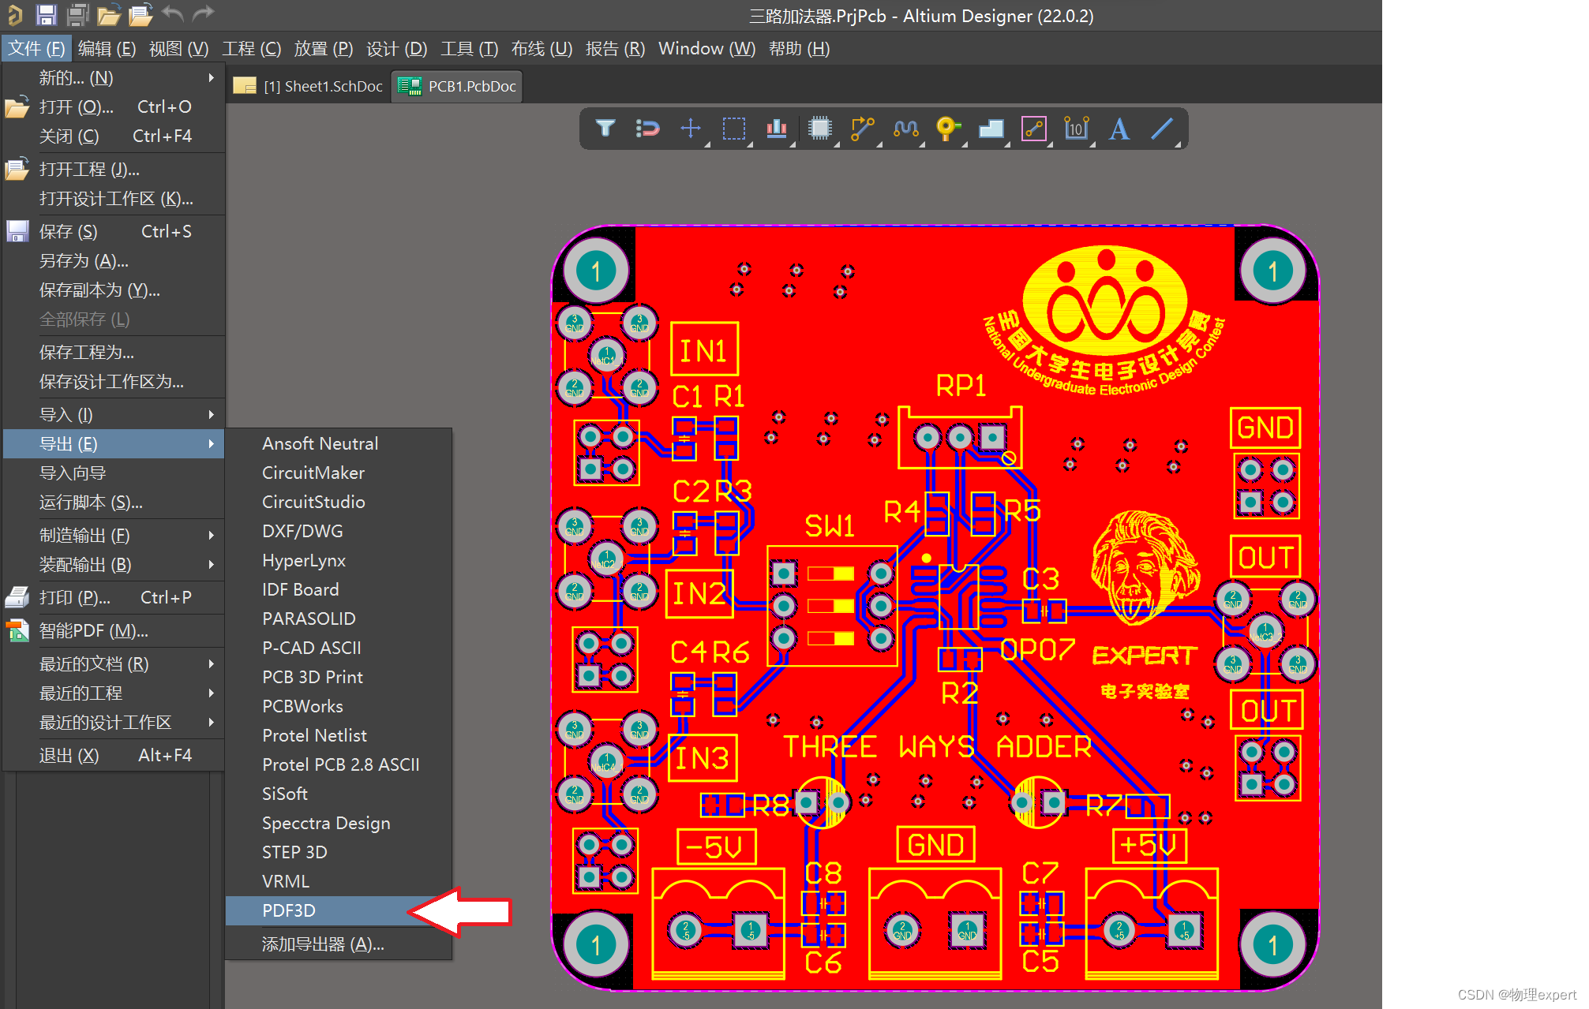Expand the 装配输出 (B) submenu arrow
The image size is (1589, 1009).
(x=211, y=564)
